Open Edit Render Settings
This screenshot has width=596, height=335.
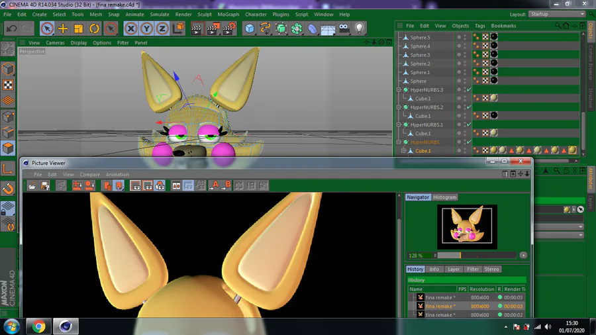(x=229, y=28)
